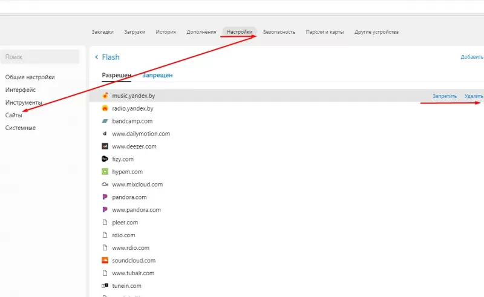Click the www.rdio.com page icon
Image resolution: width=484 pixels, height=297 pixels.
point(105,247)
